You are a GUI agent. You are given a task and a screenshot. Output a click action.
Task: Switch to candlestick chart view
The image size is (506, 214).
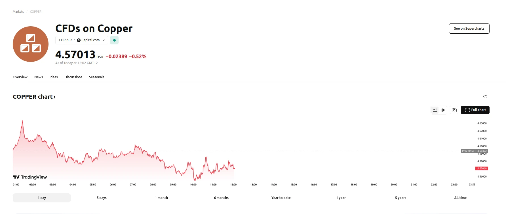click(443, 110)
